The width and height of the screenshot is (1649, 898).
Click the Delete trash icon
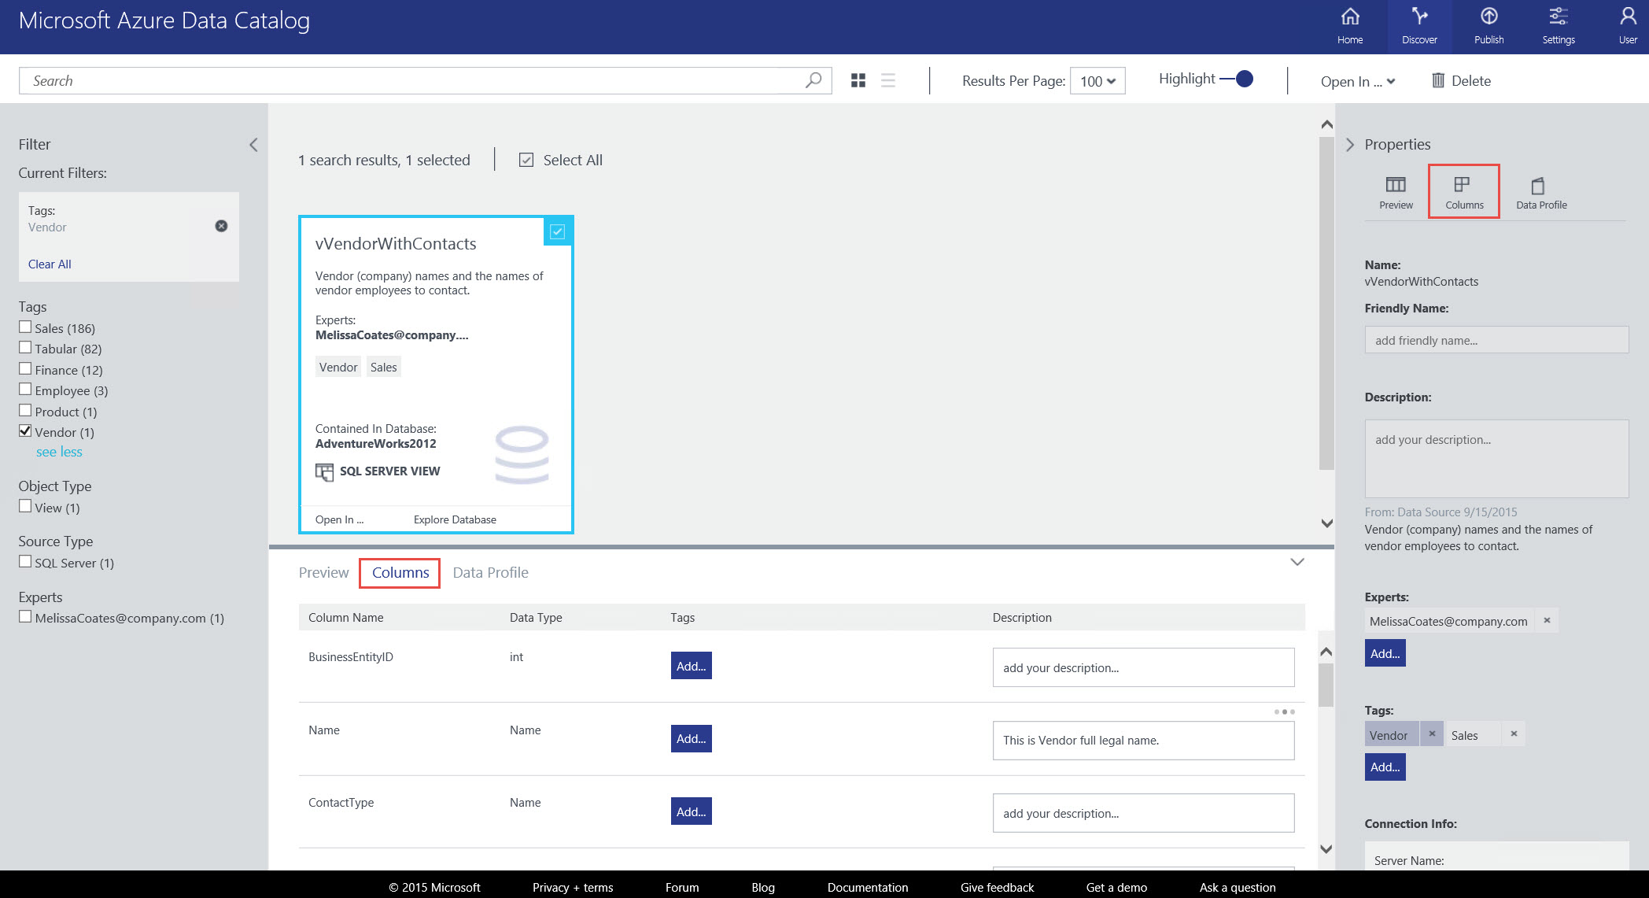pyautogui.click(x=1438, y=80)
